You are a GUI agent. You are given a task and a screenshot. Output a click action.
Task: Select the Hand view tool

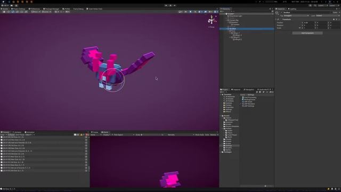tap(4, 12)
